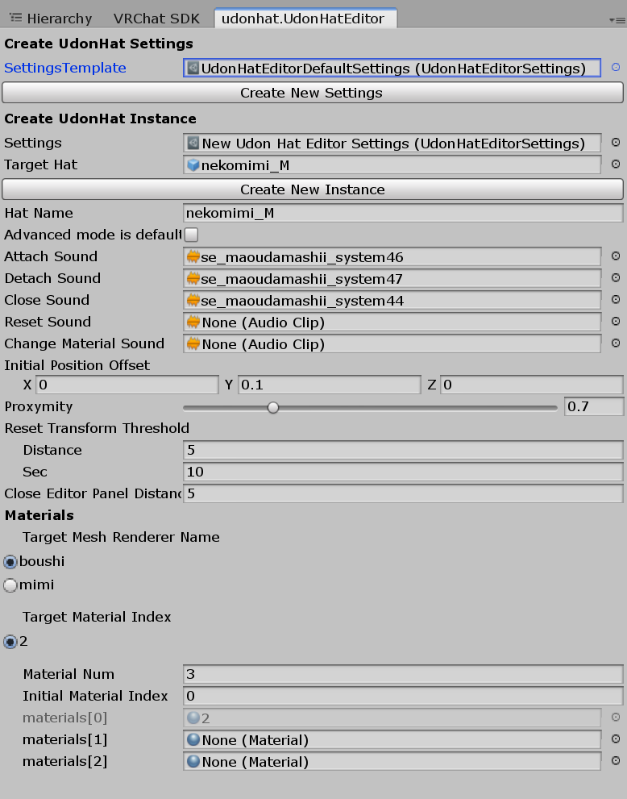Select Target Material Index 2 radio
This screenshot has height=799, width=627.
click(x=10, y=642)
